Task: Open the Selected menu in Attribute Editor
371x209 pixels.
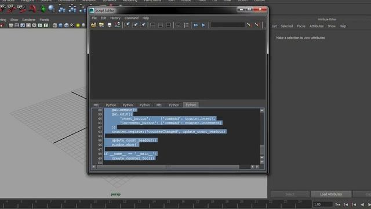Action: (287, 26)
